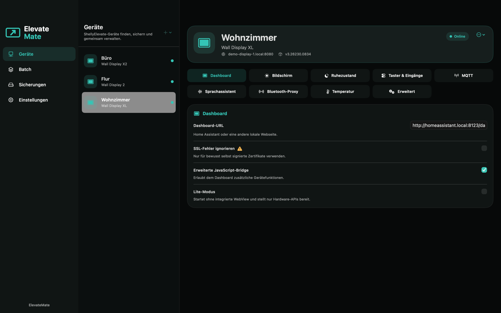
Task: Click the demo-display-1.local:8080 address text
Action: [x=250, y=54]
